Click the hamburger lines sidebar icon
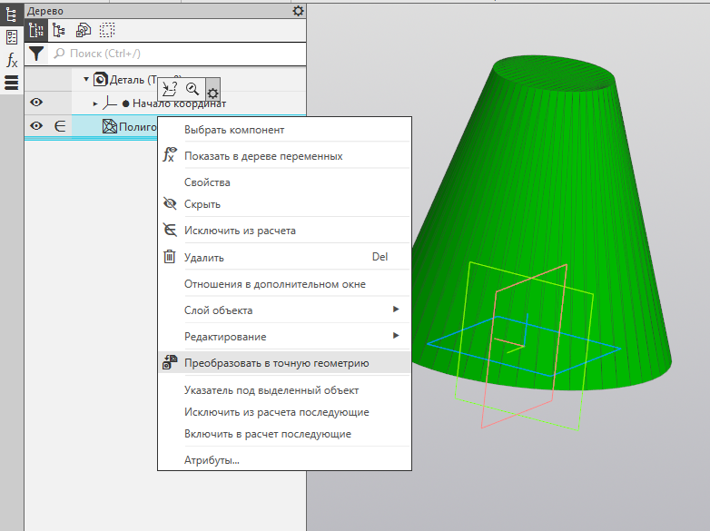Screen dimensions: 710x531 [x=11, y=83]
